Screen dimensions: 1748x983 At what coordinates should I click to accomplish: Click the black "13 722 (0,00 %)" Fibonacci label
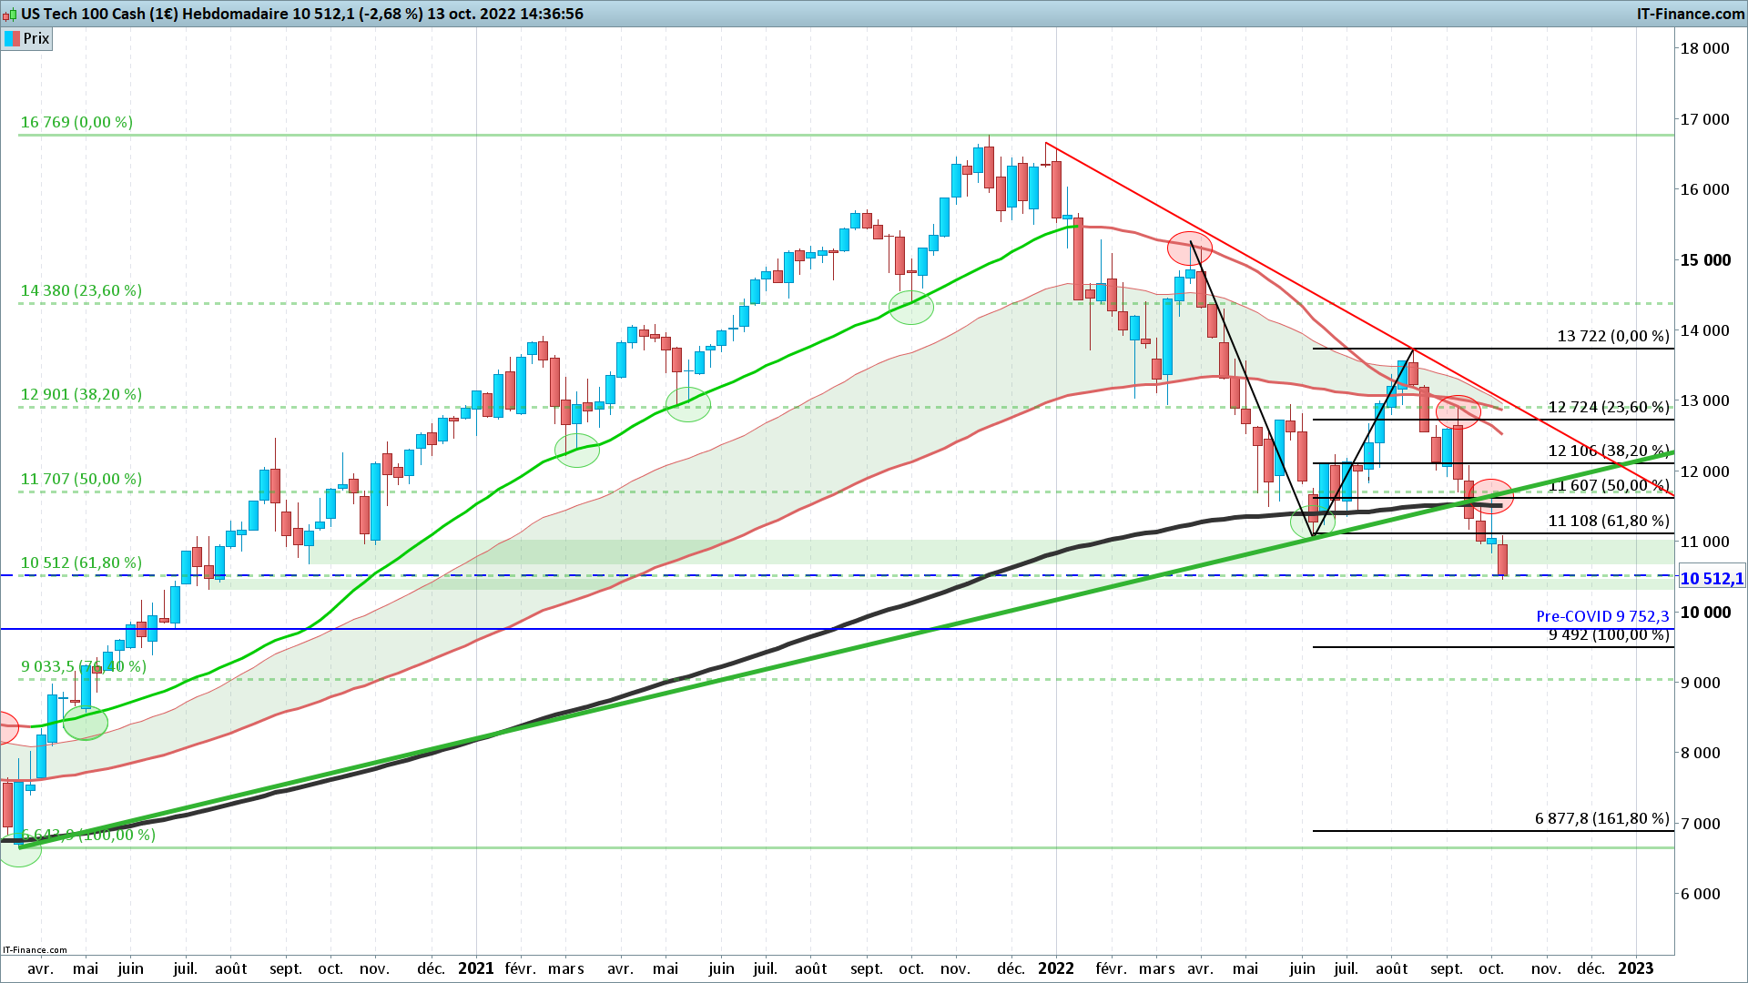(1613, 336)
